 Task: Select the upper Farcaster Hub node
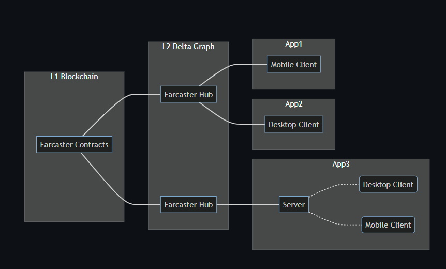pyautogui.click(x=188, y=95)
